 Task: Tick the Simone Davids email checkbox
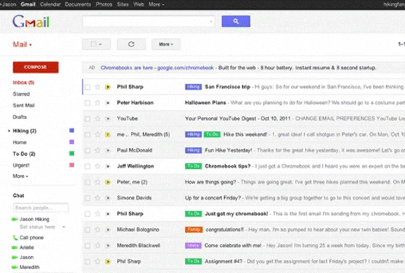[88, 198]
